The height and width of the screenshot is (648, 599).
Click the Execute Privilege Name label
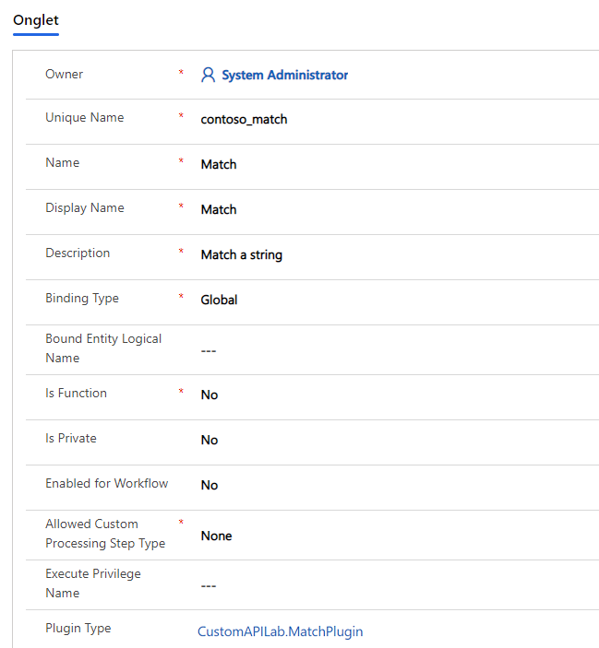point(93,583)
